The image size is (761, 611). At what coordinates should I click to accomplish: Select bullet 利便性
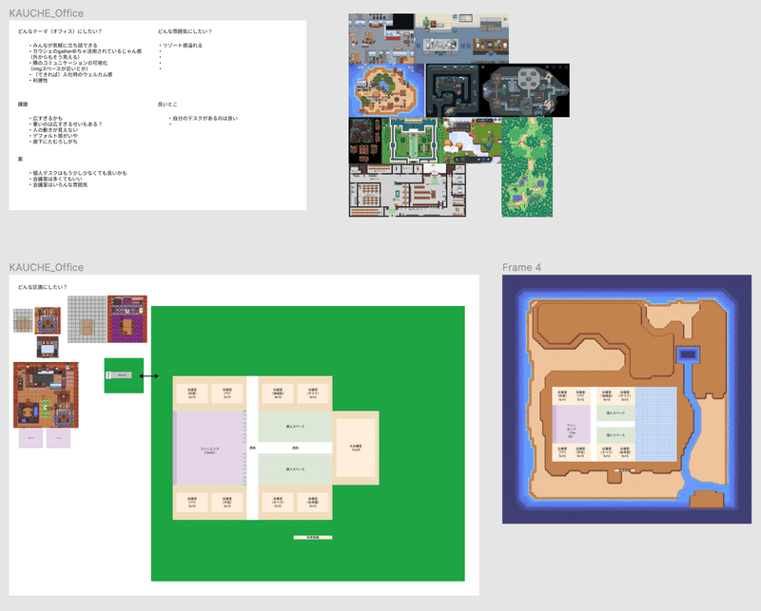(x=40, y=81)
